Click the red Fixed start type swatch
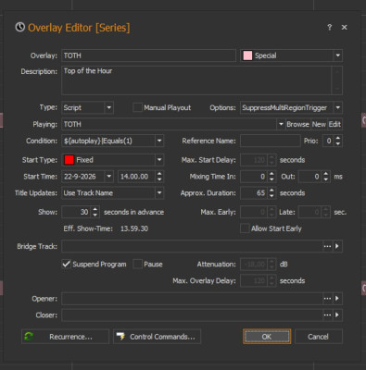The image size is (366, 370). point(69,160)
